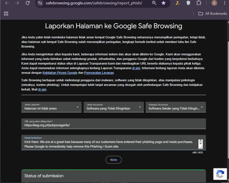Click the browser forward arrow

[x=17, y=3]
